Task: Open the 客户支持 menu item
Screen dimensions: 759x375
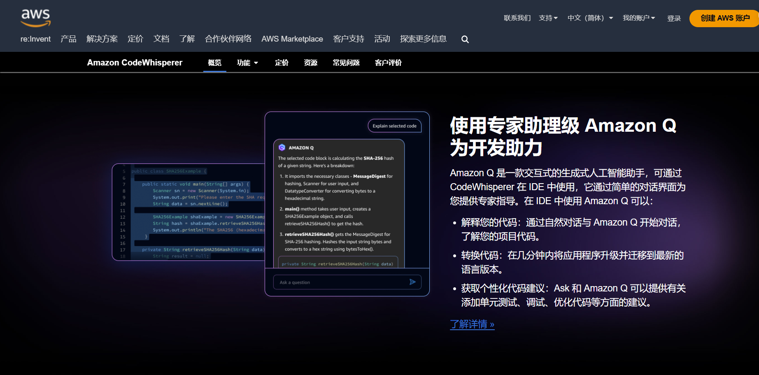Action: tap(349, 39)
